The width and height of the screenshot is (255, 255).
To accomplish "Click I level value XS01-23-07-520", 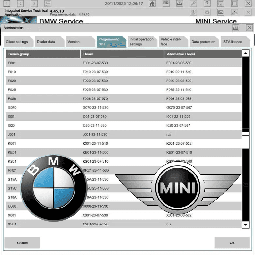I will (95, 224).
